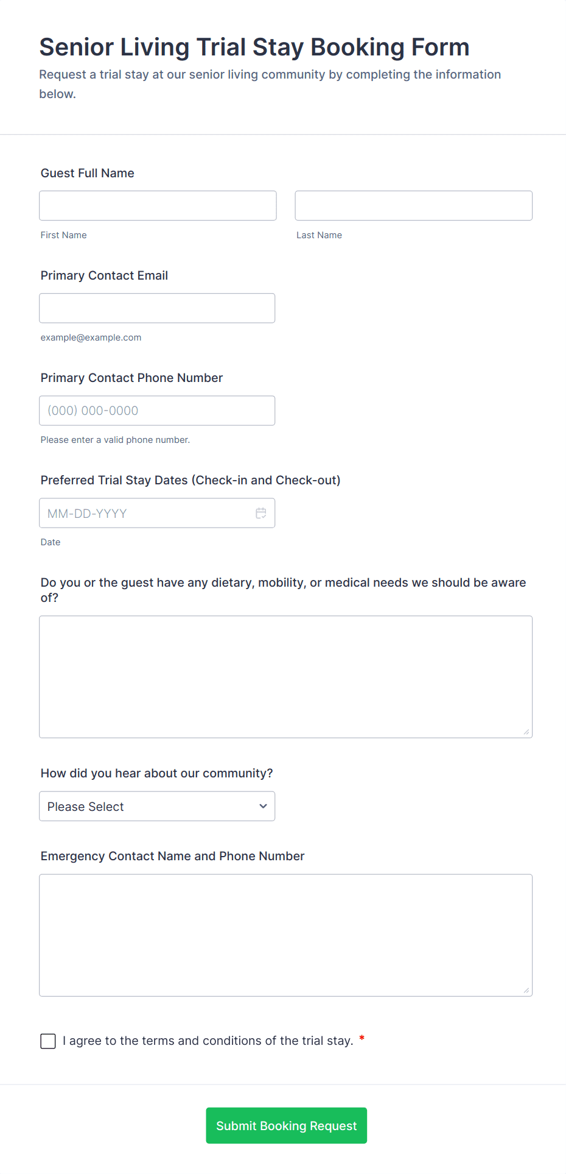
Task: Click the Primary Contact Email label
Action: tap(104, 275)
